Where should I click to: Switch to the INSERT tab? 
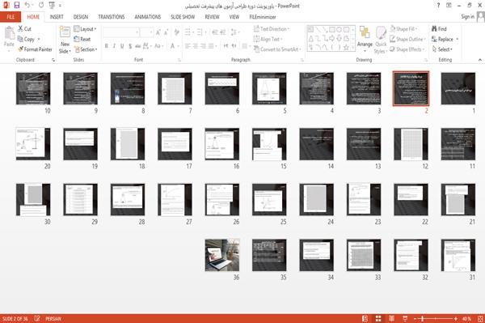[x=57, y=17]
